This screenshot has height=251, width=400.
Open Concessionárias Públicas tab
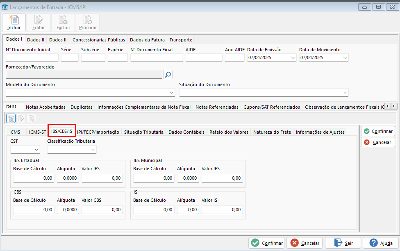[x=99, y=40]
